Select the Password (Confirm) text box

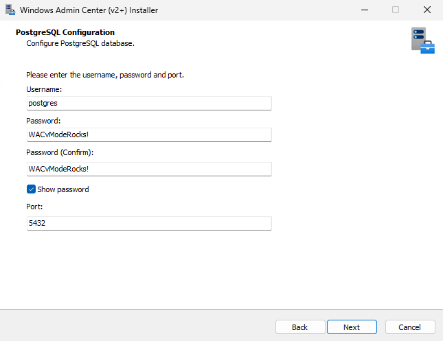[x=149, y=169]
